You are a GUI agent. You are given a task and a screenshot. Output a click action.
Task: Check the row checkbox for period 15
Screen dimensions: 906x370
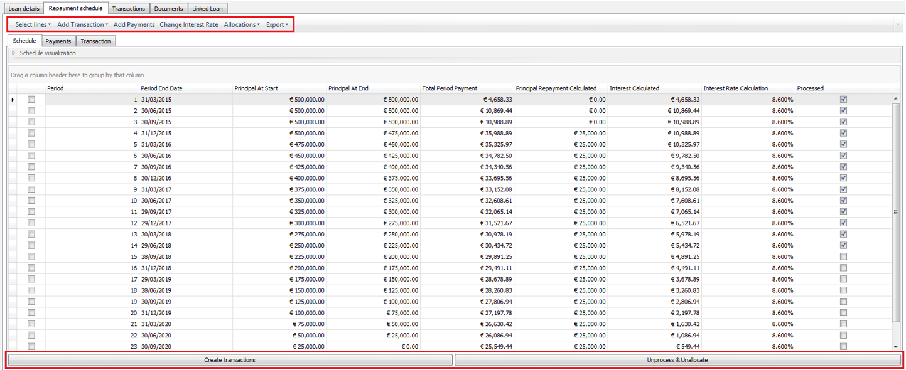[31, 257]
